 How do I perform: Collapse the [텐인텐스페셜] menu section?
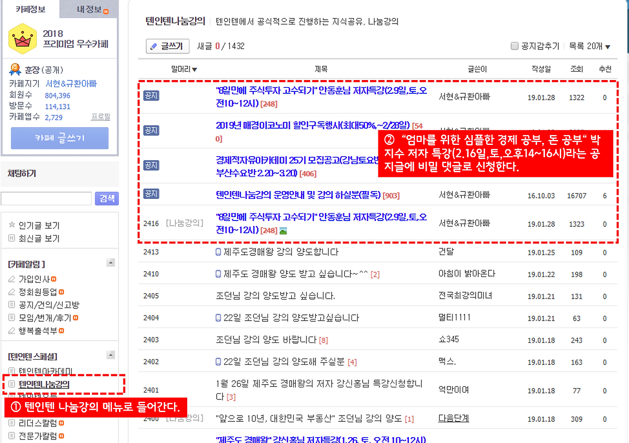point(111,355)
